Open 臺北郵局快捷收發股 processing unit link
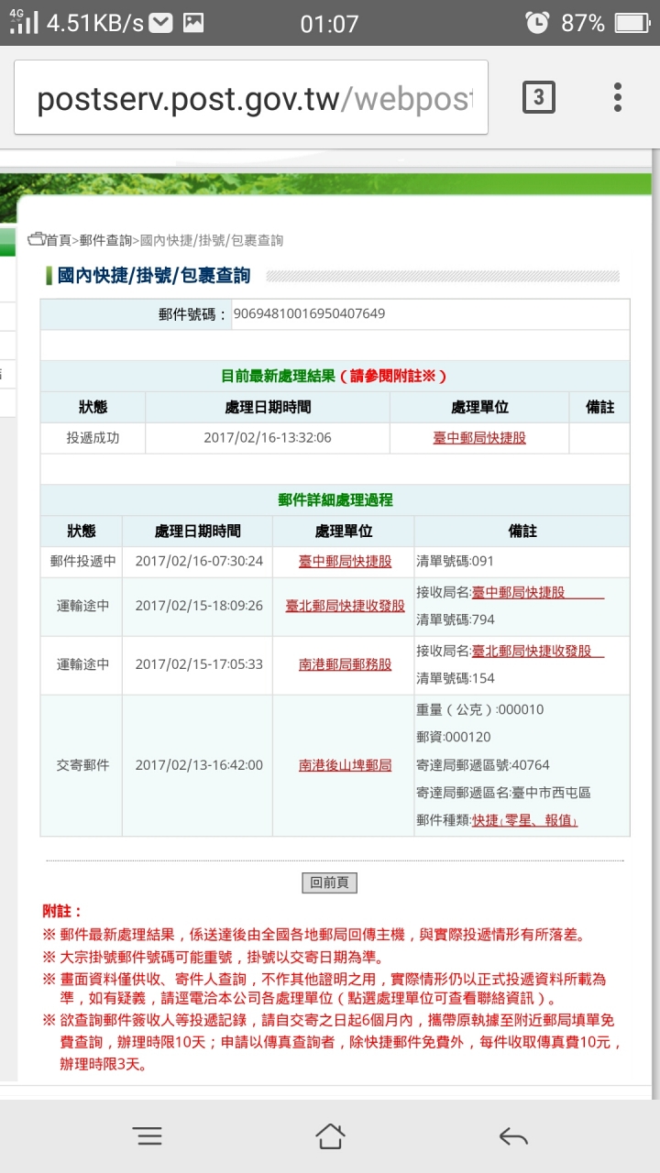This screenshot has height=1173, width=660. 345,606
